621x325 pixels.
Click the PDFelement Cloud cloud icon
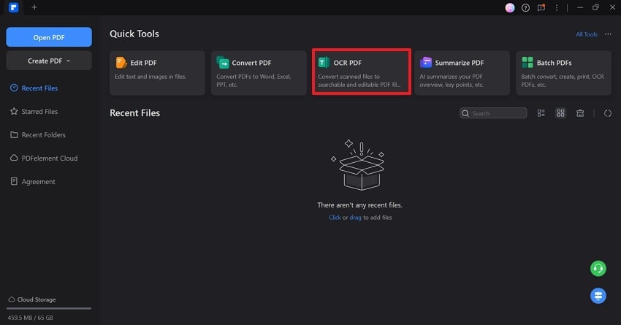(x=14, y=158)
